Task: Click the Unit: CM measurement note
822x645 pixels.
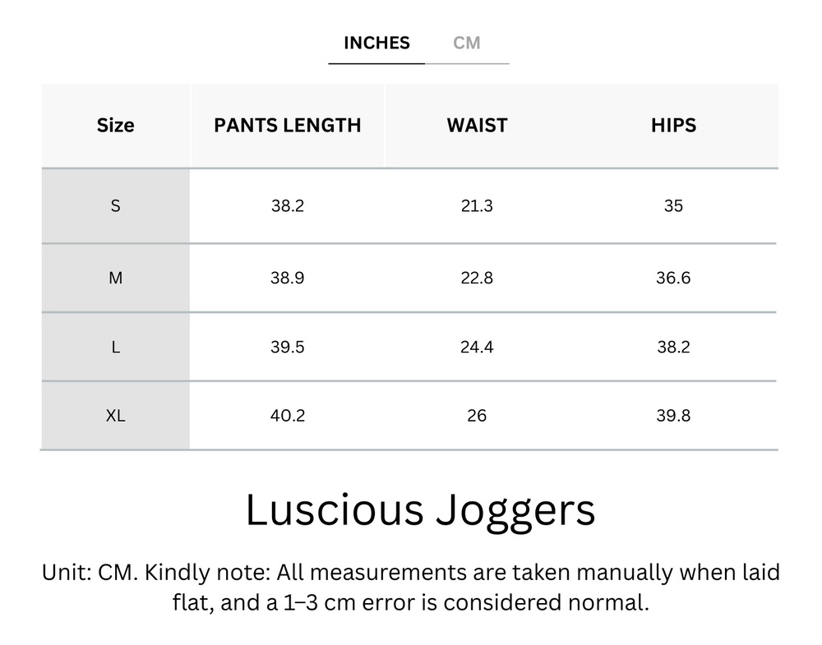Action: pyautogui.click(x=411, y=587)
